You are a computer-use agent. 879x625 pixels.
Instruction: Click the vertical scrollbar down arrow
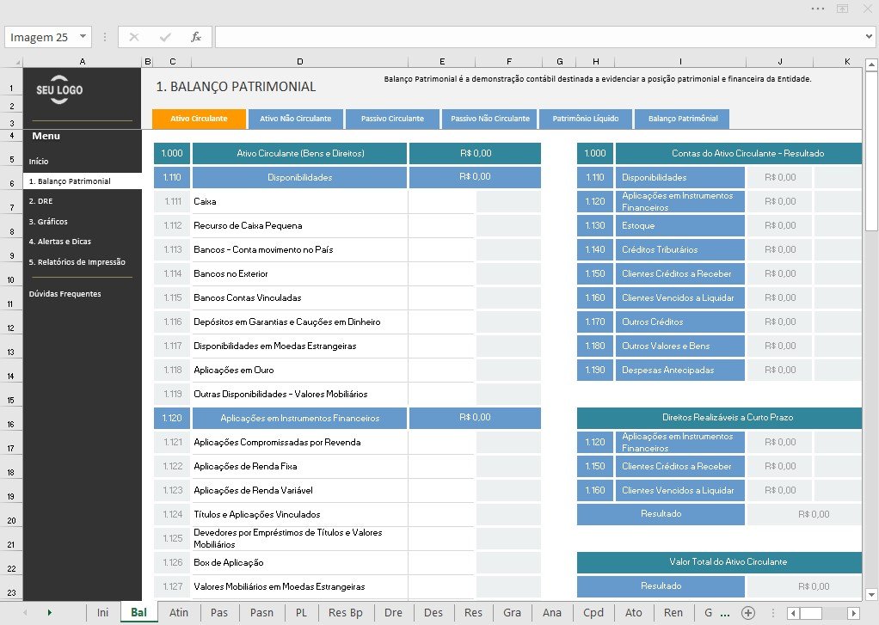[x=871, y=594]
